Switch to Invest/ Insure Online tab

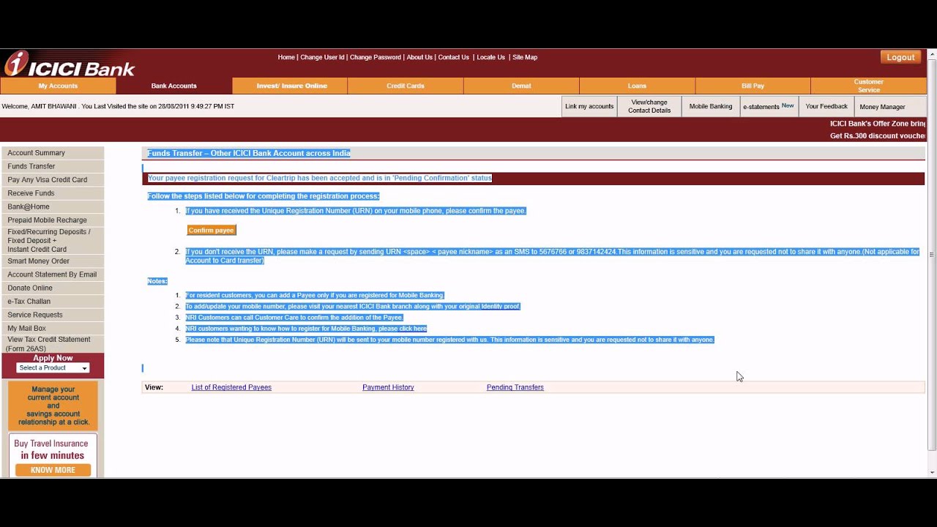tap(291, 86)
